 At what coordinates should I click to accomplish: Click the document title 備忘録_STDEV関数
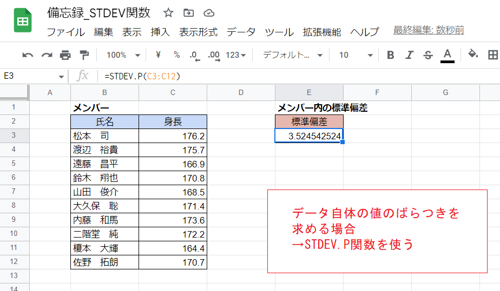(99, 13)
